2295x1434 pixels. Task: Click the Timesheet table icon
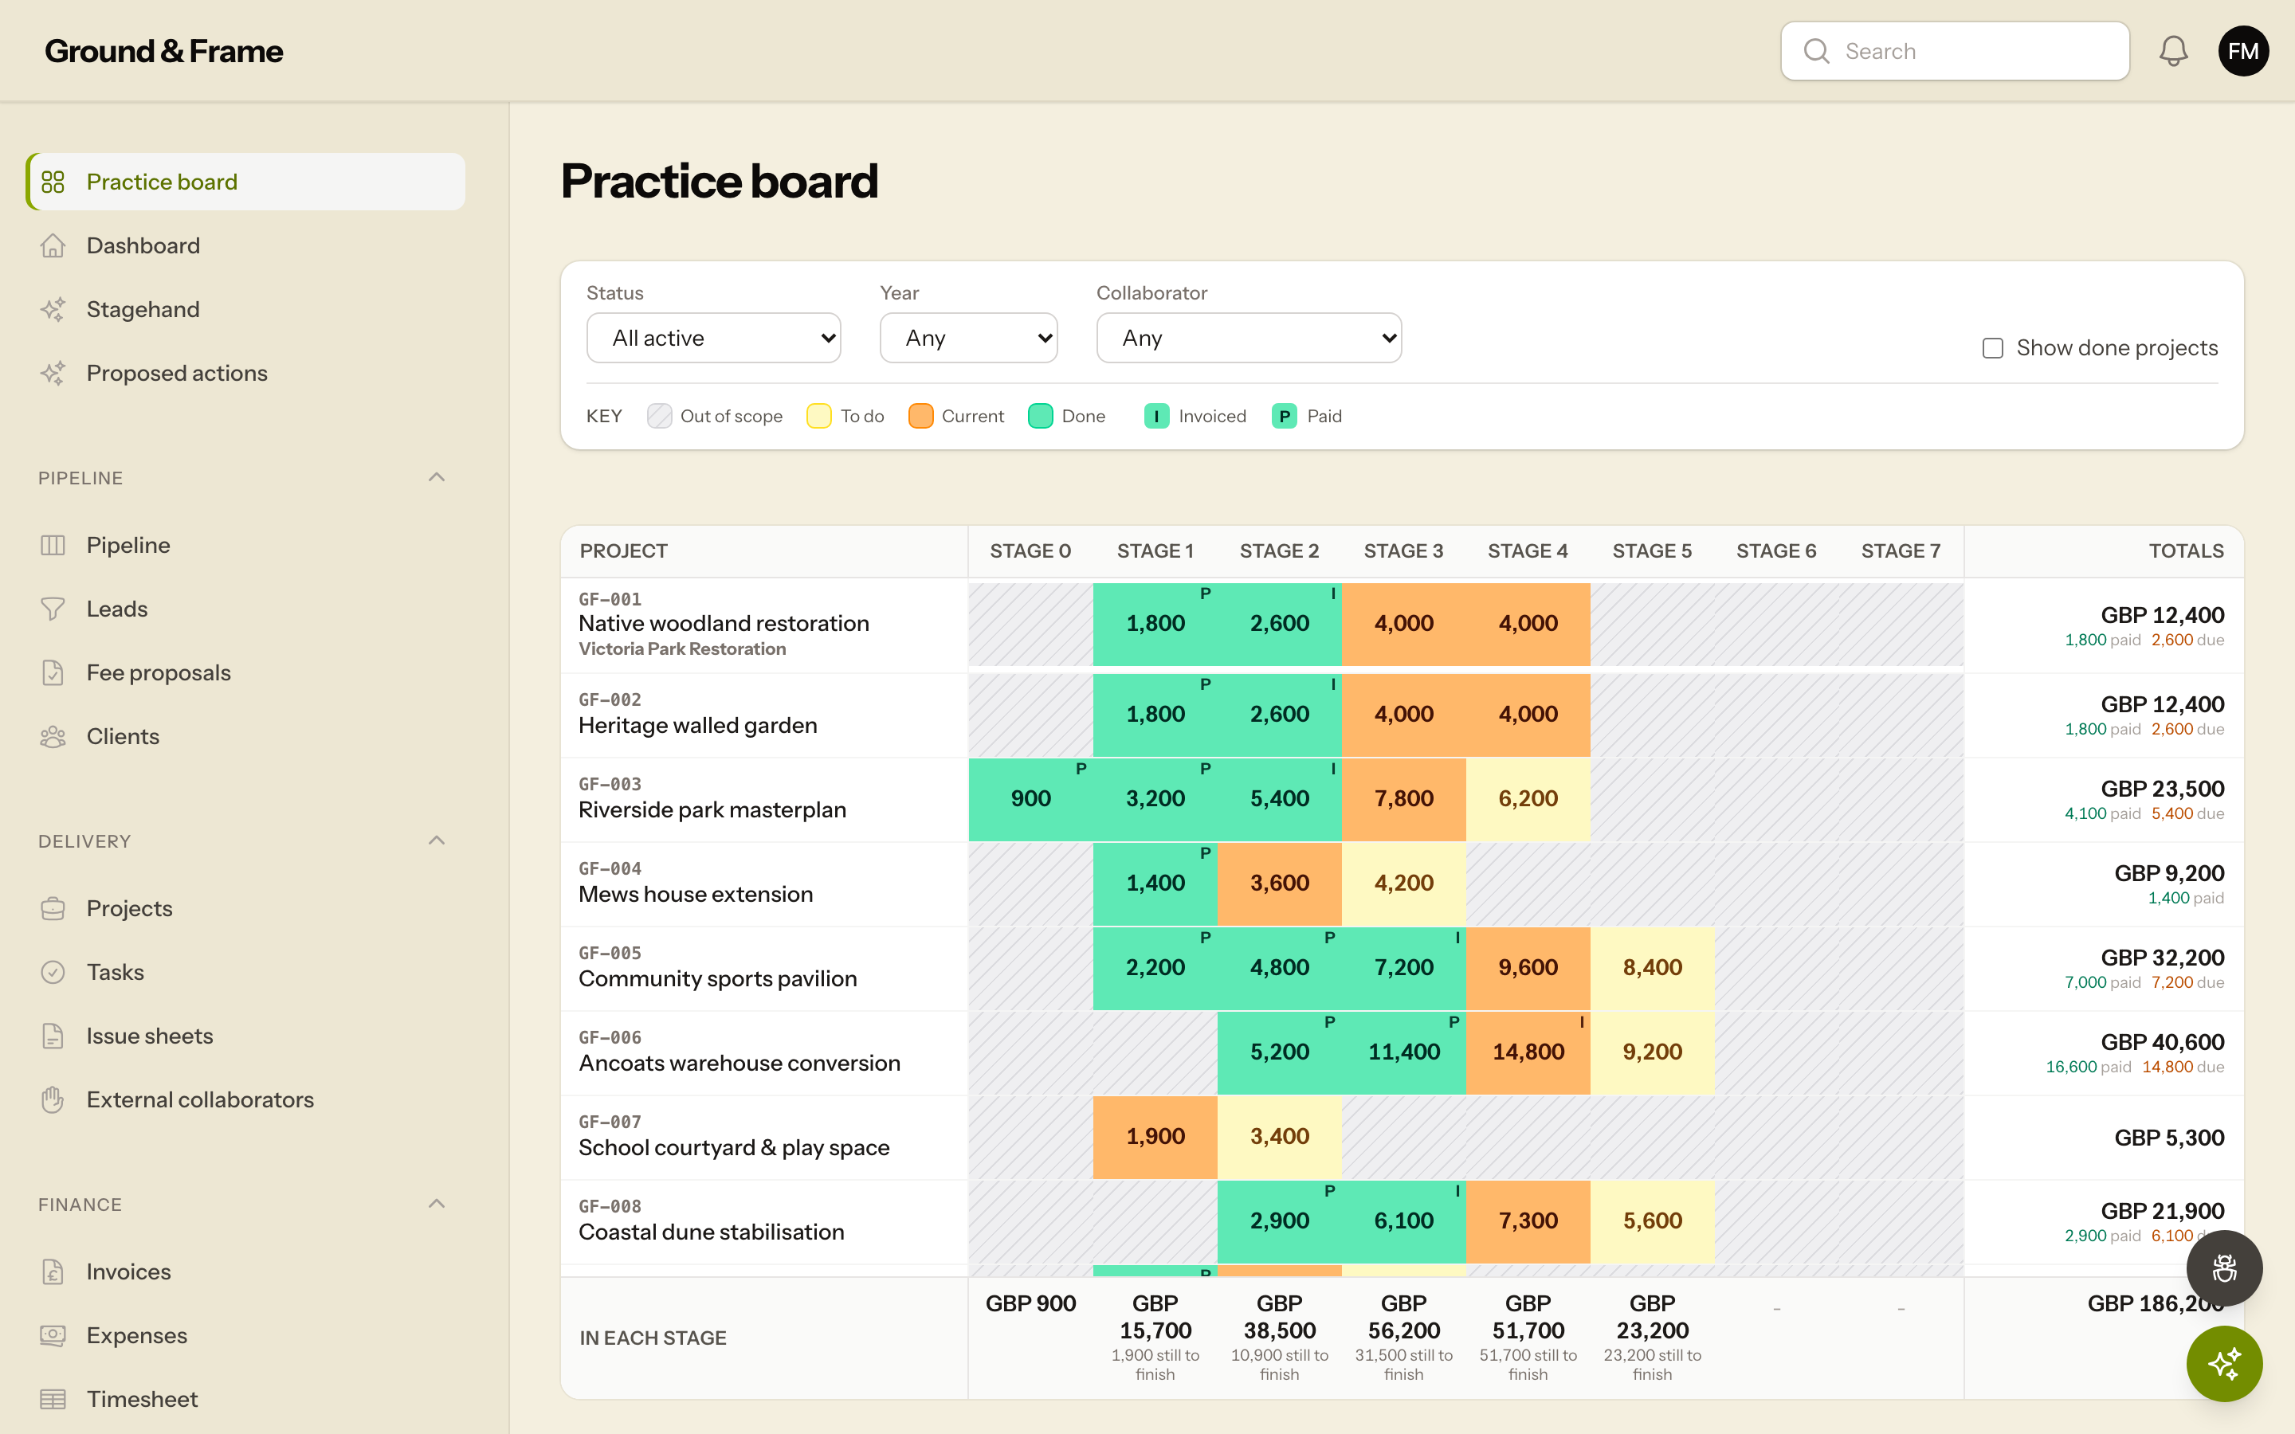tap(53, 1399)
